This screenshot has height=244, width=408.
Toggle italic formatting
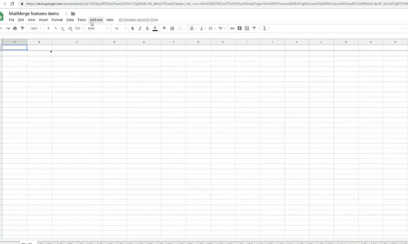[x=140, y=29]
